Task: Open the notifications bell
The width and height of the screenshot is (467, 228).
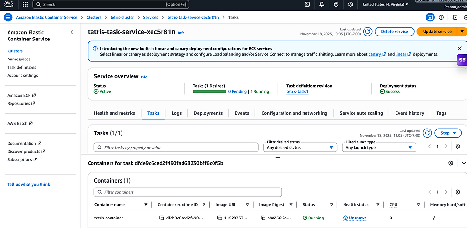Action: (x=322, y=4)
